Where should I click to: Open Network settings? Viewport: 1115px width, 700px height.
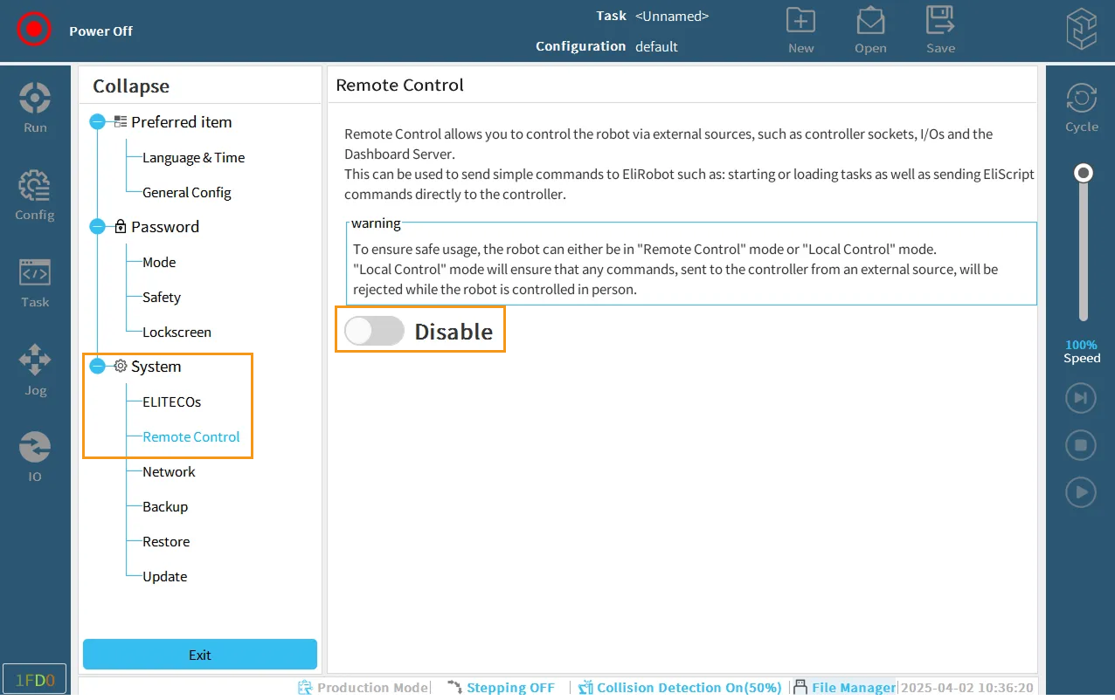[169, 472]
